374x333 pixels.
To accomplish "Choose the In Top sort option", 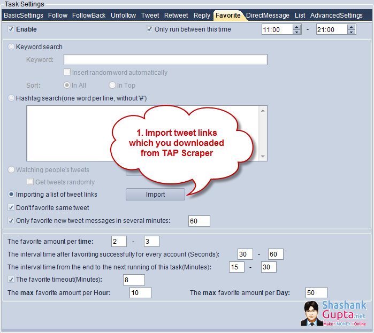I will point(112,85).
